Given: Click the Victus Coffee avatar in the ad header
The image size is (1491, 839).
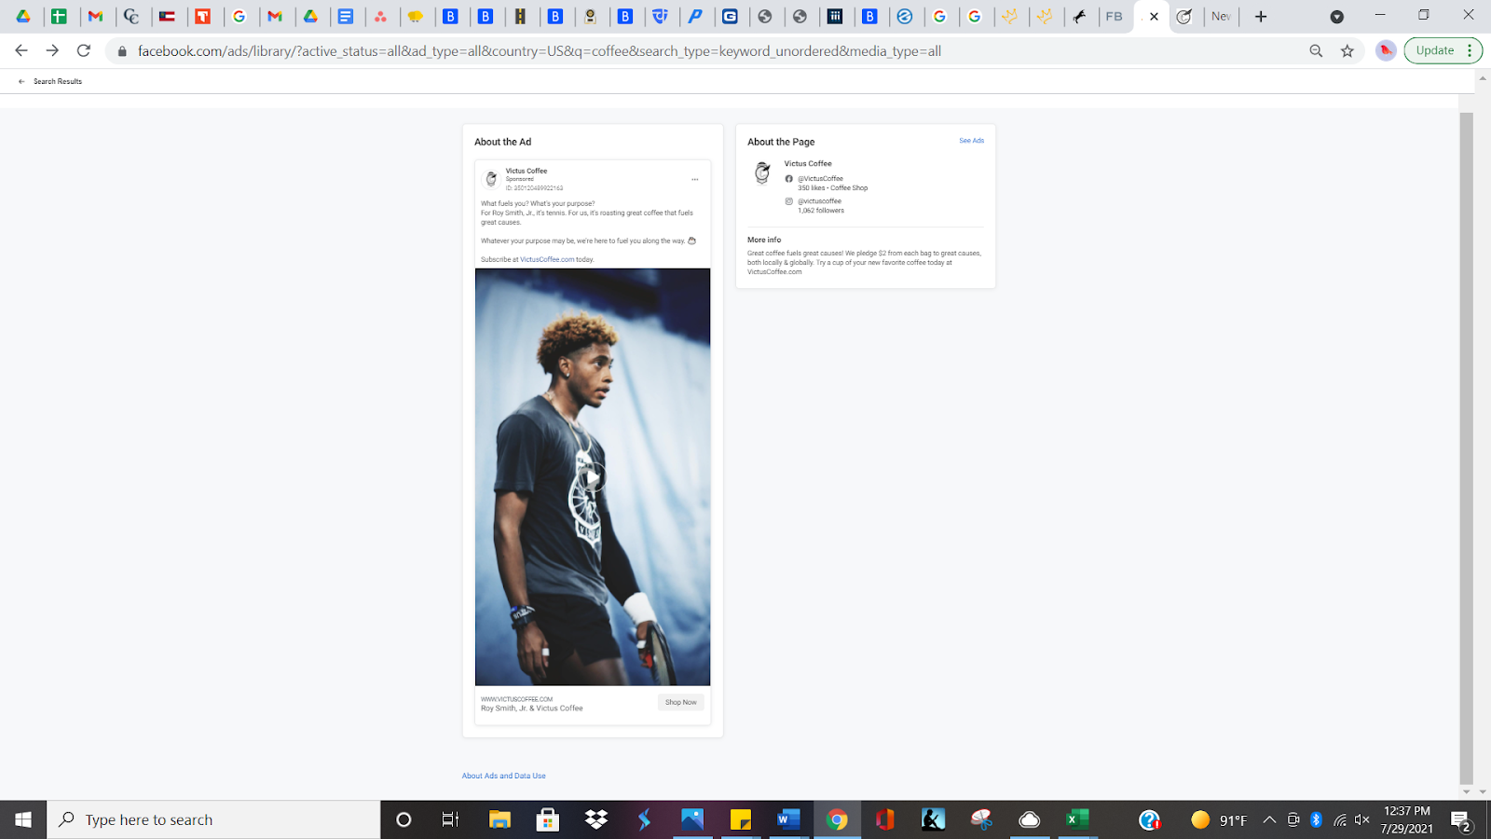Looking at the screenshot, I should (x=491, y=178).
